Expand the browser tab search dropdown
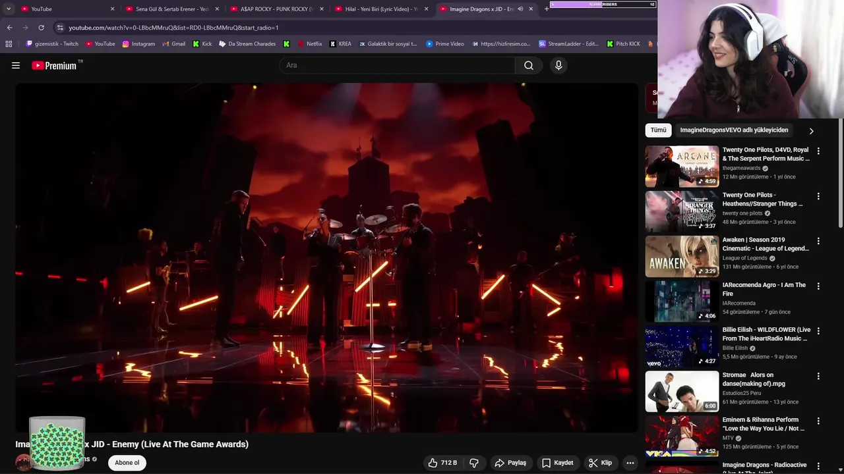This screenshot has width=844, height=474. tap(9, 9)
